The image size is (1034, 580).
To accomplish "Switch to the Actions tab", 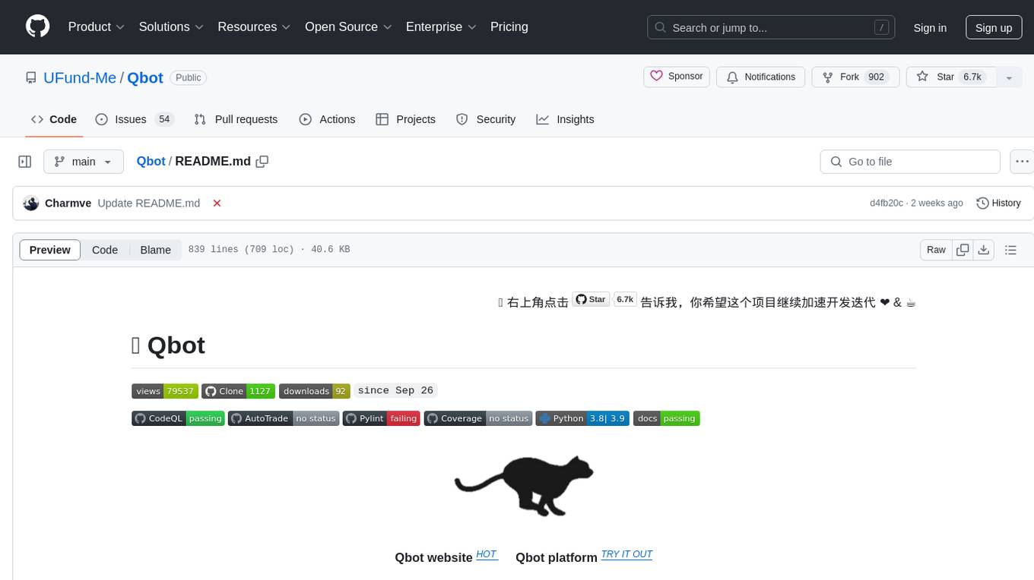I will click(x=327, y=119).
